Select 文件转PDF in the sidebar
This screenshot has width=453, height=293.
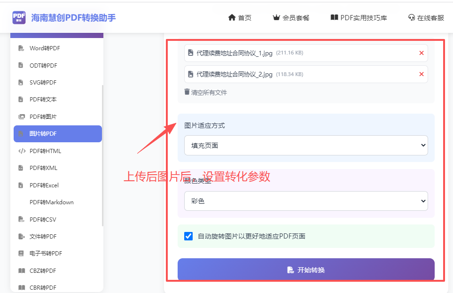point(58,237)
